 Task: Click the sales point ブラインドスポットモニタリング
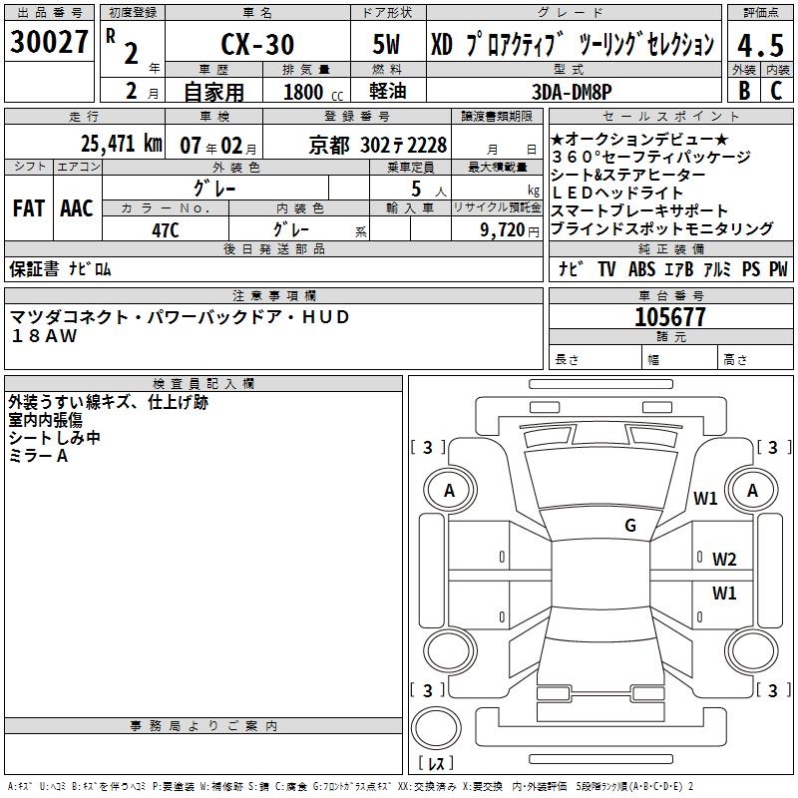pyautogui.click(x=662, y=228)
